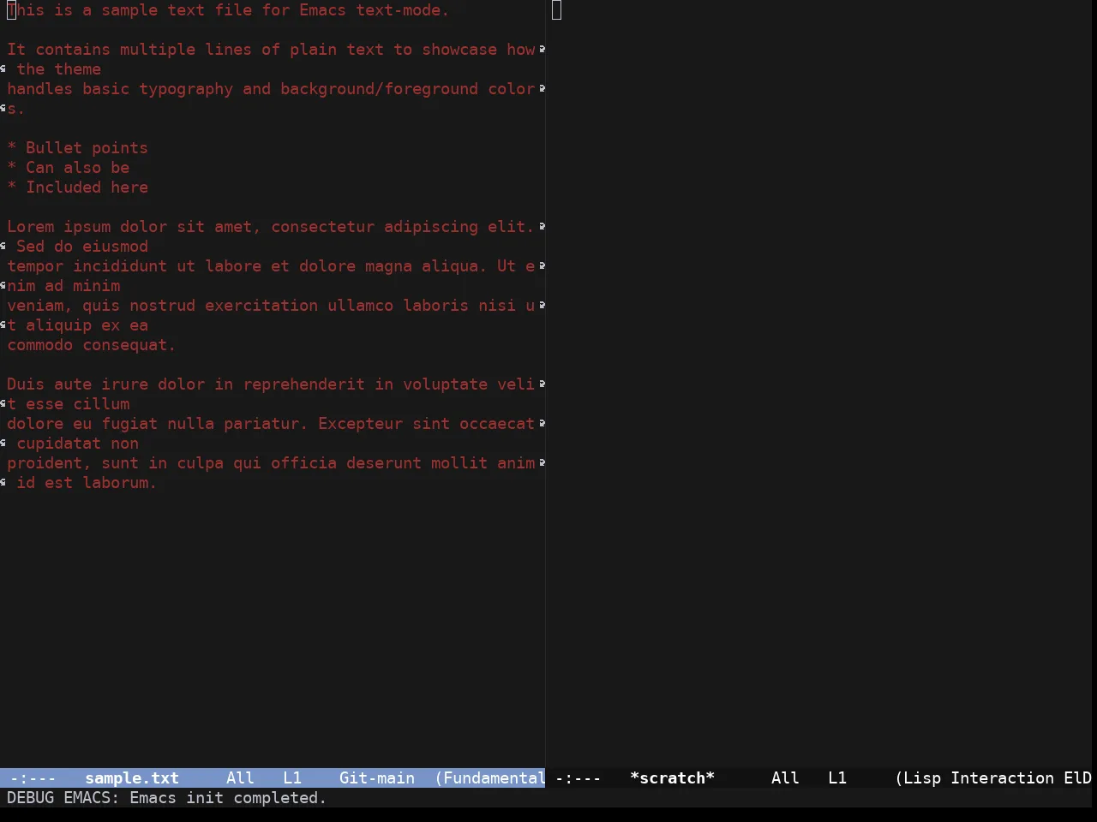Viewport: 1097px width, 822px height.
Task: Click the -:--- status flags of sample.txt mode line
Action: 33,777
